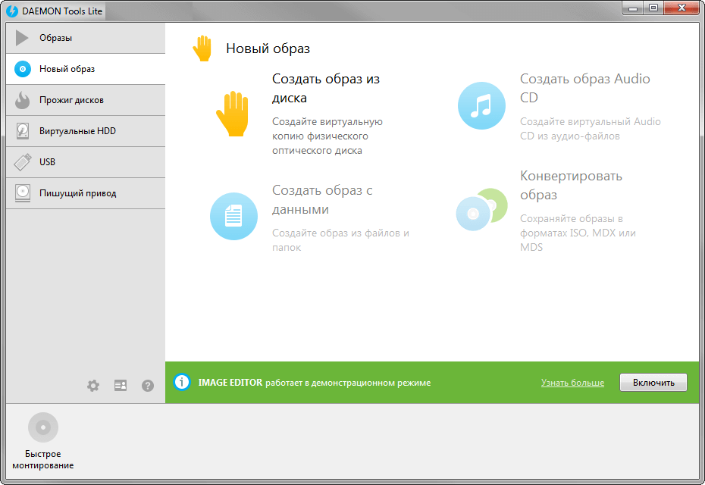
Task: Choose Создать образ Audio CD
Action: pos(585,88)
